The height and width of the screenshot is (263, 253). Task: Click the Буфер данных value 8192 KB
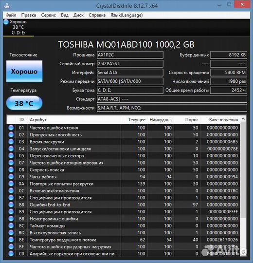[229, 55]
